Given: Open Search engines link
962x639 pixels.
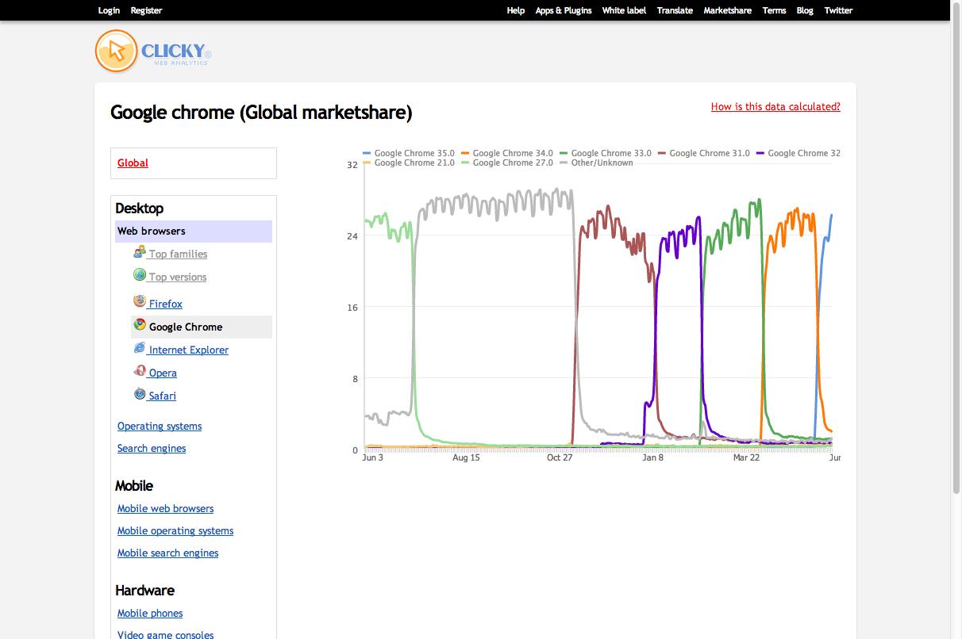Looking at the screenshot, I should coord(152,449).
